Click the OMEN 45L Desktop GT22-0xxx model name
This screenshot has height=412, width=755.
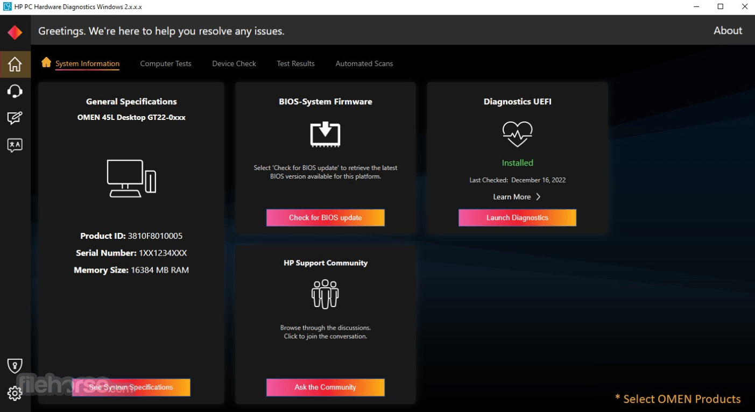[131, 117]
